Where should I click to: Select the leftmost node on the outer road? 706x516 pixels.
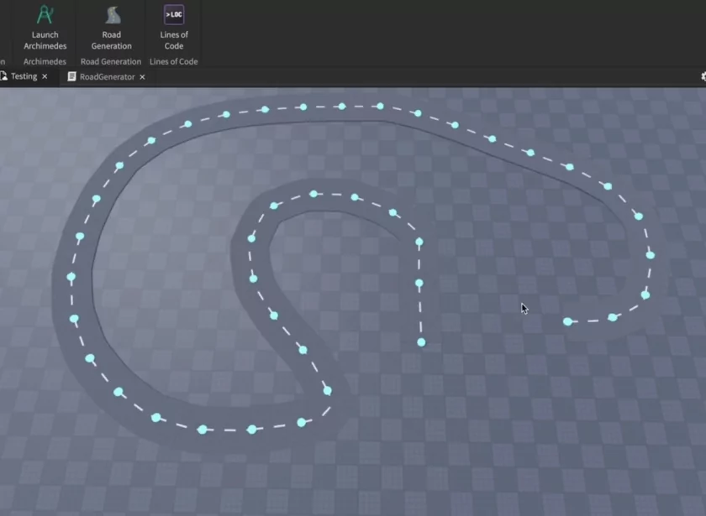(71, 276)
